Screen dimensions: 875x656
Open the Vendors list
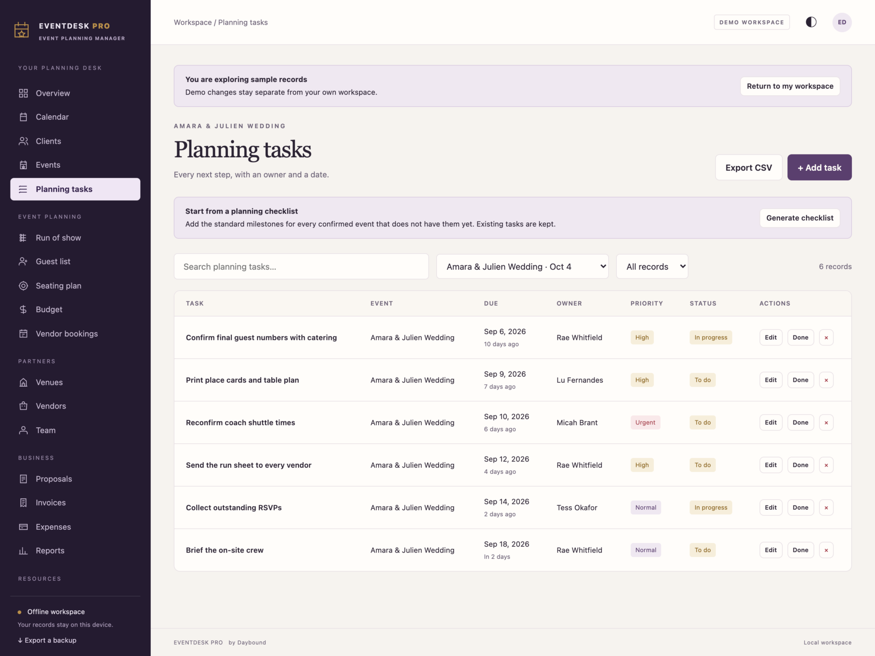[75, 406]
